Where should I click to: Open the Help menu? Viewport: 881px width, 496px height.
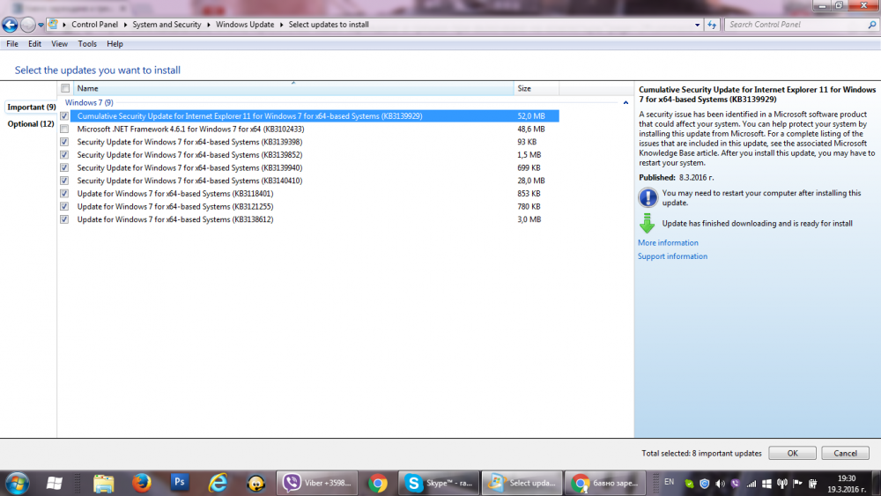pos(115,44)
